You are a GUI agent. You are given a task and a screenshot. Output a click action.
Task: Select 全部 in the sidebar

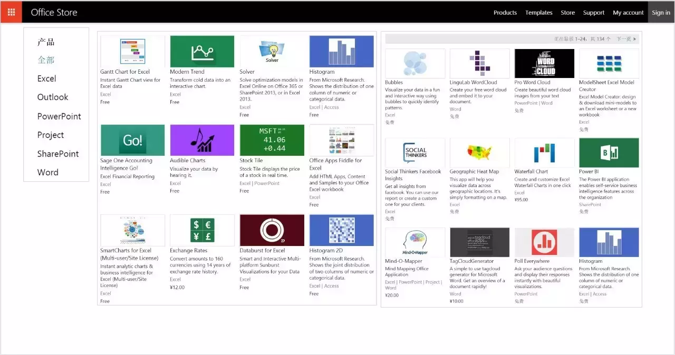point(46,60)
